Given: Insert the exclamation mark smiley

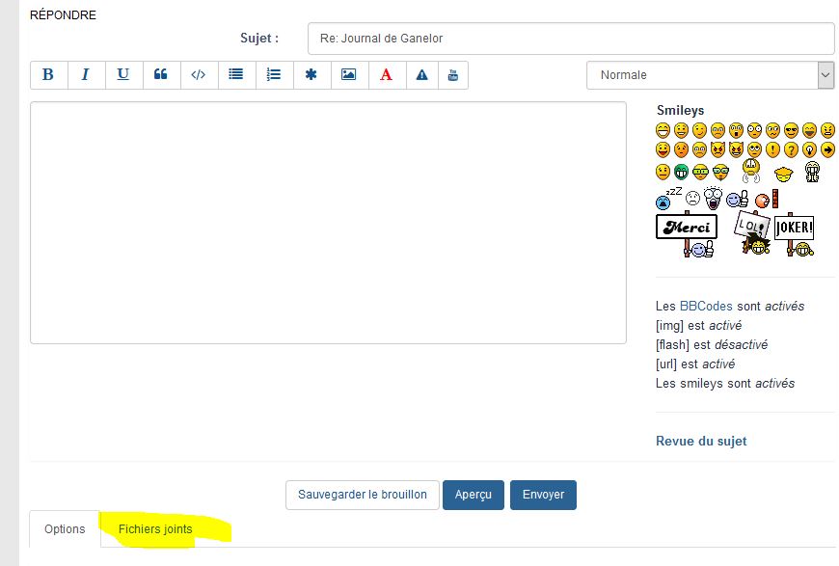Looking at the screenshot, I should pos(772,149).
